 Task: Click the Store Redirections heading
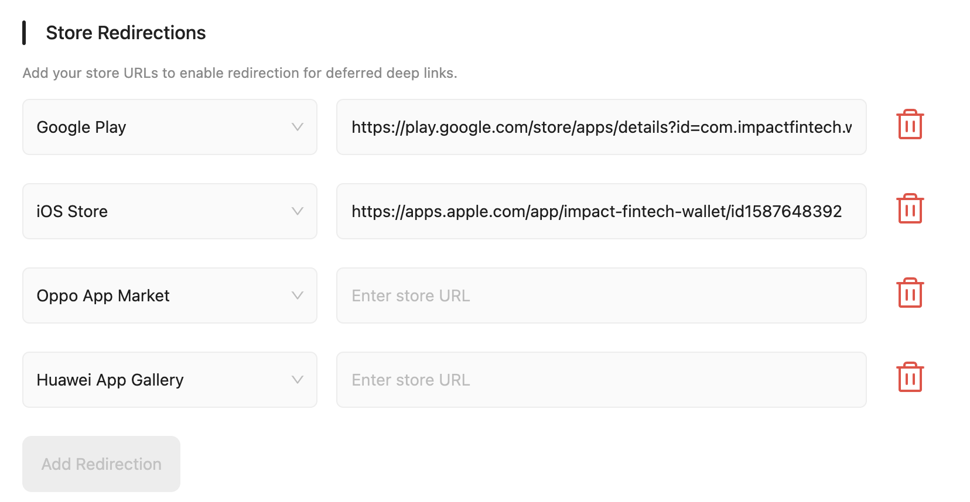click(x=126, y=33)
